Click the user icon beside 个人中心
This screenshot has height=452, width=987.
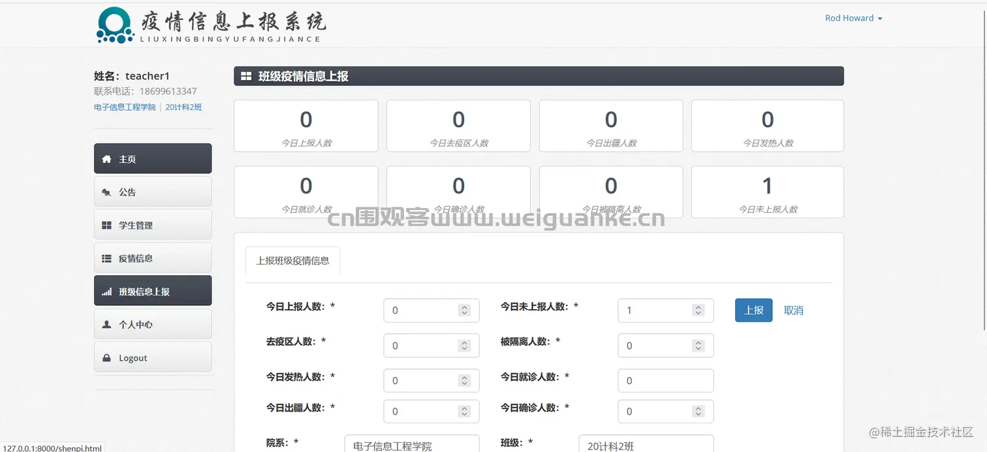click(x=106, y=325)
